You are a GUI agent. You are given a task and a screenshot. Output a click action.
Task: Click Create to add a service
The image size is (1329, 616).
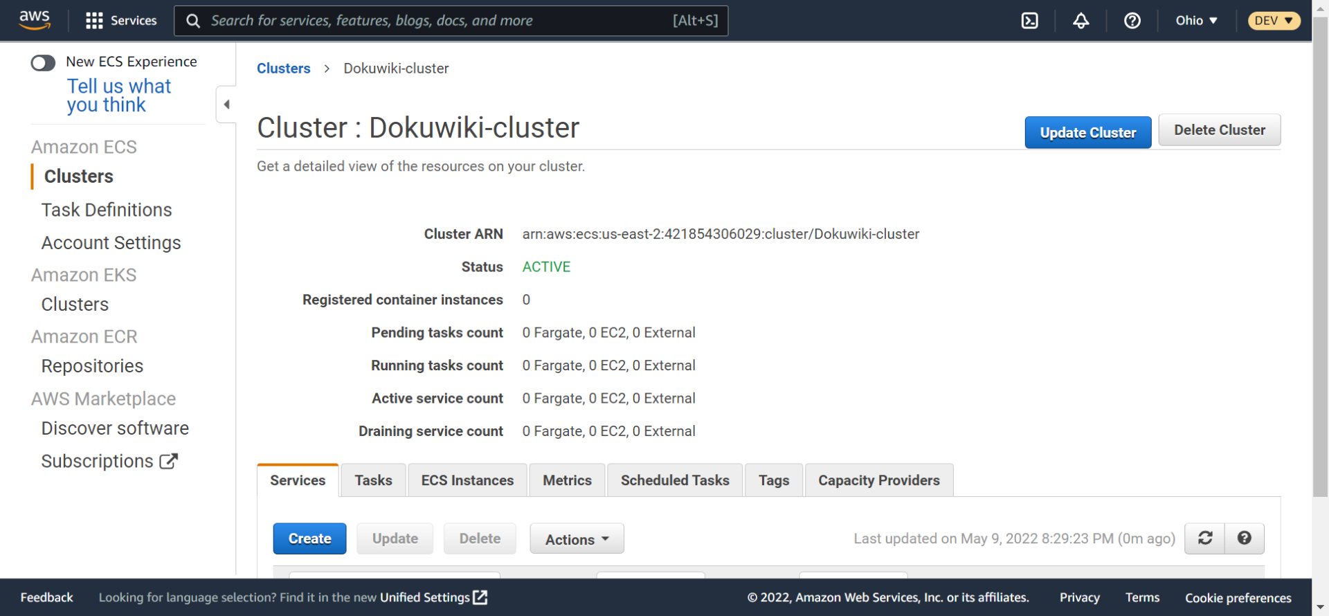(309, 538)
